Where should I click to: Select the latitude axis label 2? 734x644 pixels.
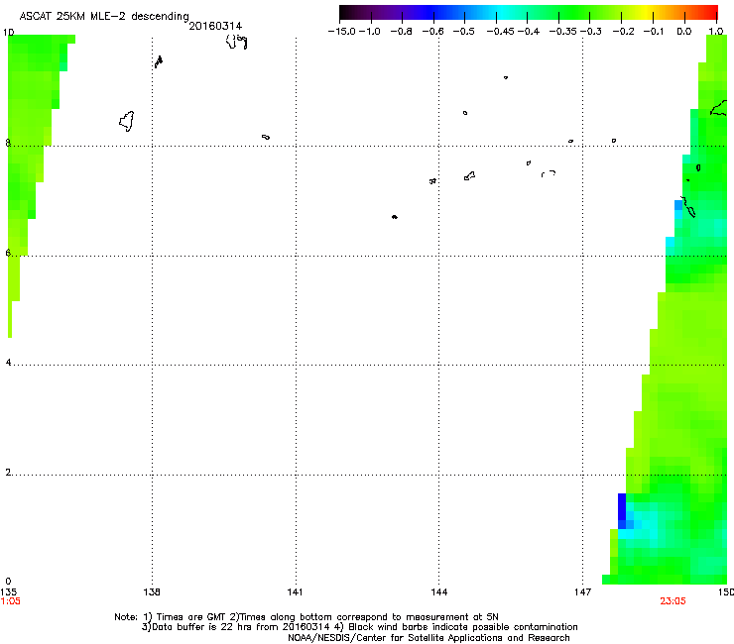point(8,473)
